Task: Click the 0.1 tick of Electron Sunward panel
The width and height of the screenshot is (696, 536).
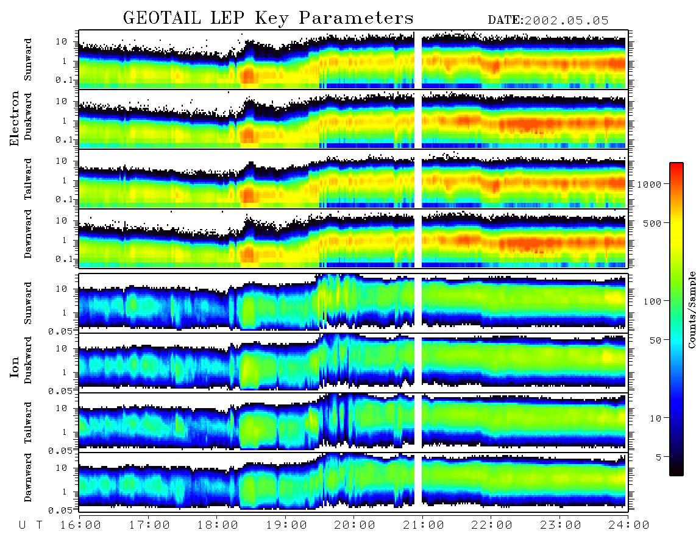Action: click(x=66, y=80)
